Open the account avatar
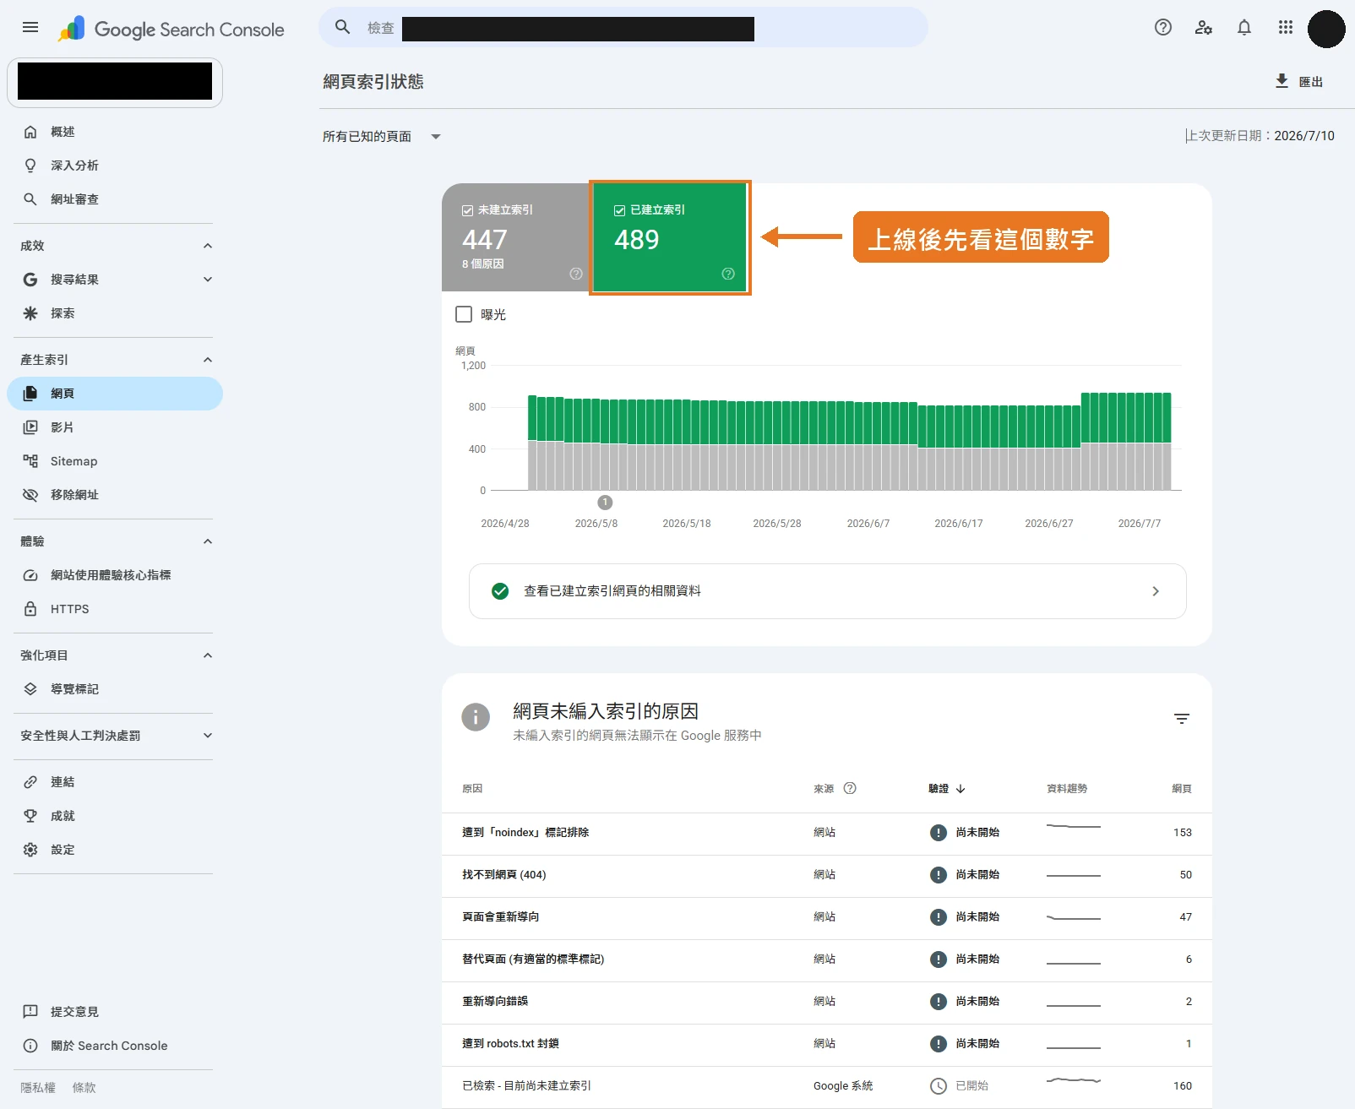This screenshot has height=1109, width=1355. pos(1326,29)
